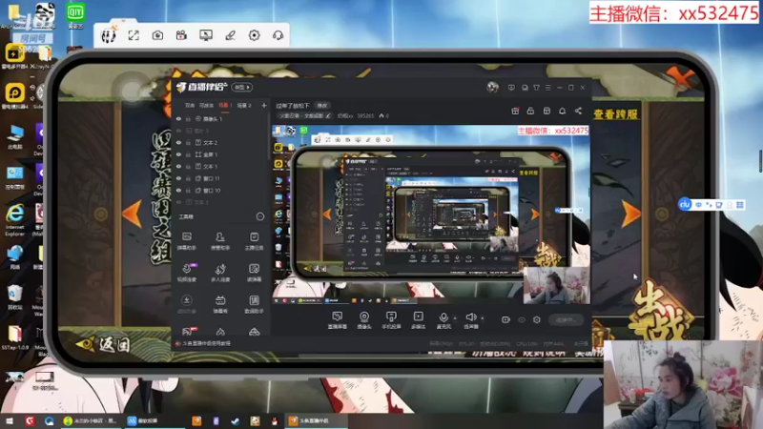Collapse the toolbox panel with minus icon
Screen dimensions: 763x429
259,216
